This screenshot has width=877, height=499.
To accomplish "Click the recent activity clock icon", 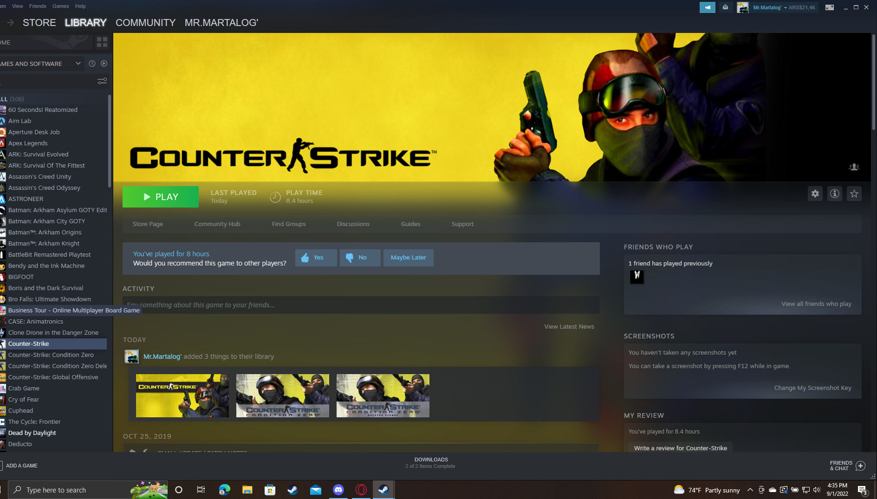I will click(x=92, y=64).
